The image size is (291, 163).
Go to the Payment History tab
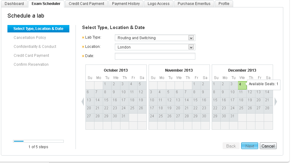[x=126, y=4]
